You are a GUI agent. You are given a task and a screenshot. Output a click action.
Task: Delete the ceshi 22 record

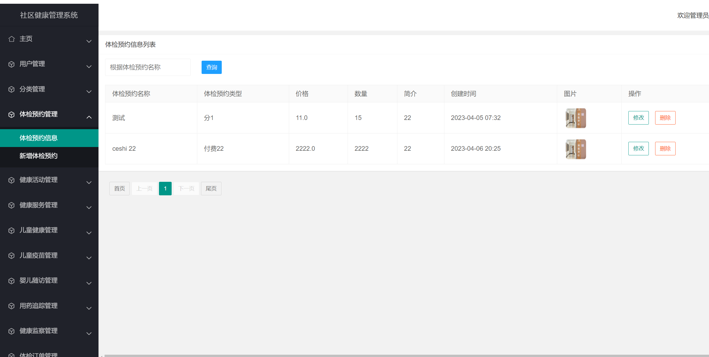[x=665, y=148]
